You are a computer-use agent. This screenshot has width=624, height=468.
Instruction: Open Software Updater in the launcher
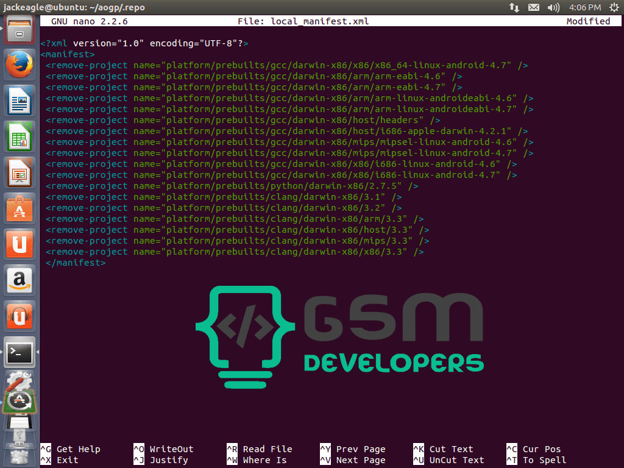(x=19, y=402)
